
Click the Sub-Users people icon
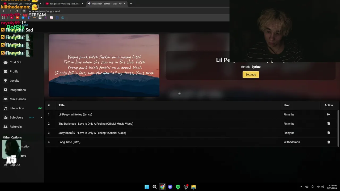pyautogui.click(x=5, y=118)
